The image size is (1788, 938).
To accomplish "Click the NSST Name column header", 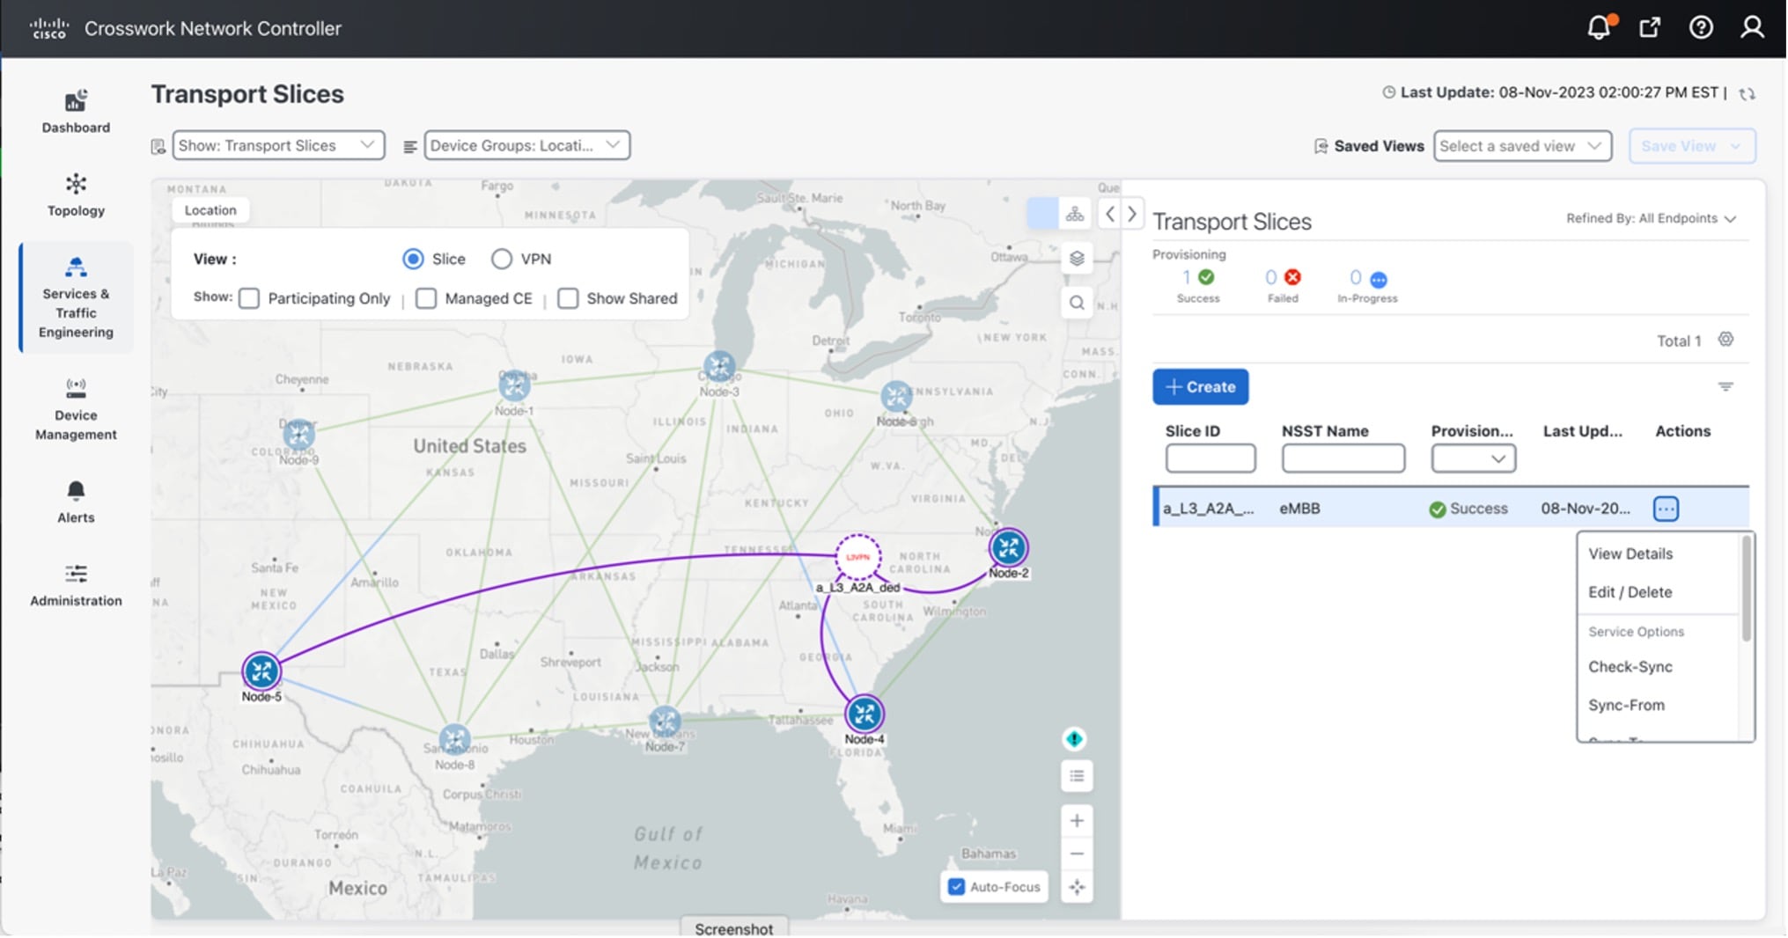I will pos(1325,431).
